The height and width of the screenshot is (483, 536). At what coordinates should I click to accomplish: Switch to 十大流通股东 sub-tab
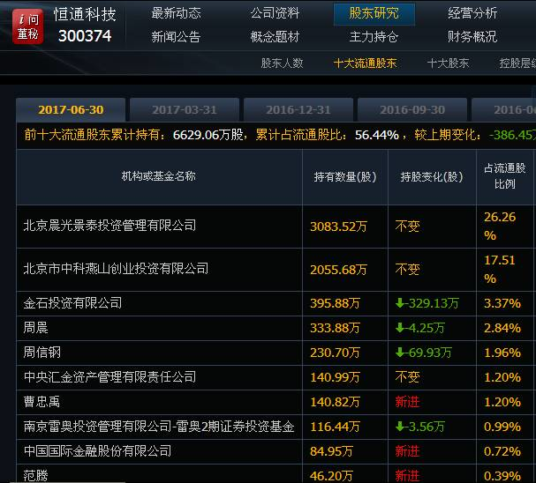tap(365, 63)
